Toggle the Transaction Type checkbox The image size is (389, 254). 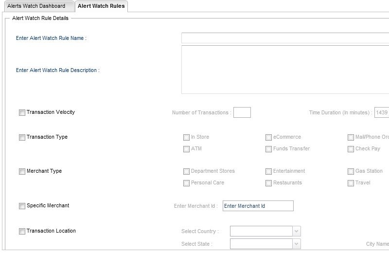(22, 138)
